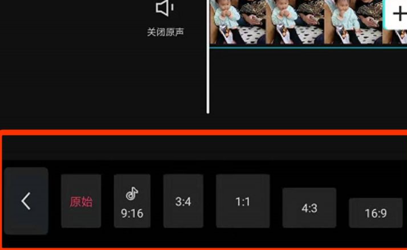Go back using the left chevron button
This screenshot has width=407, height=250.
tap(26, 201)
